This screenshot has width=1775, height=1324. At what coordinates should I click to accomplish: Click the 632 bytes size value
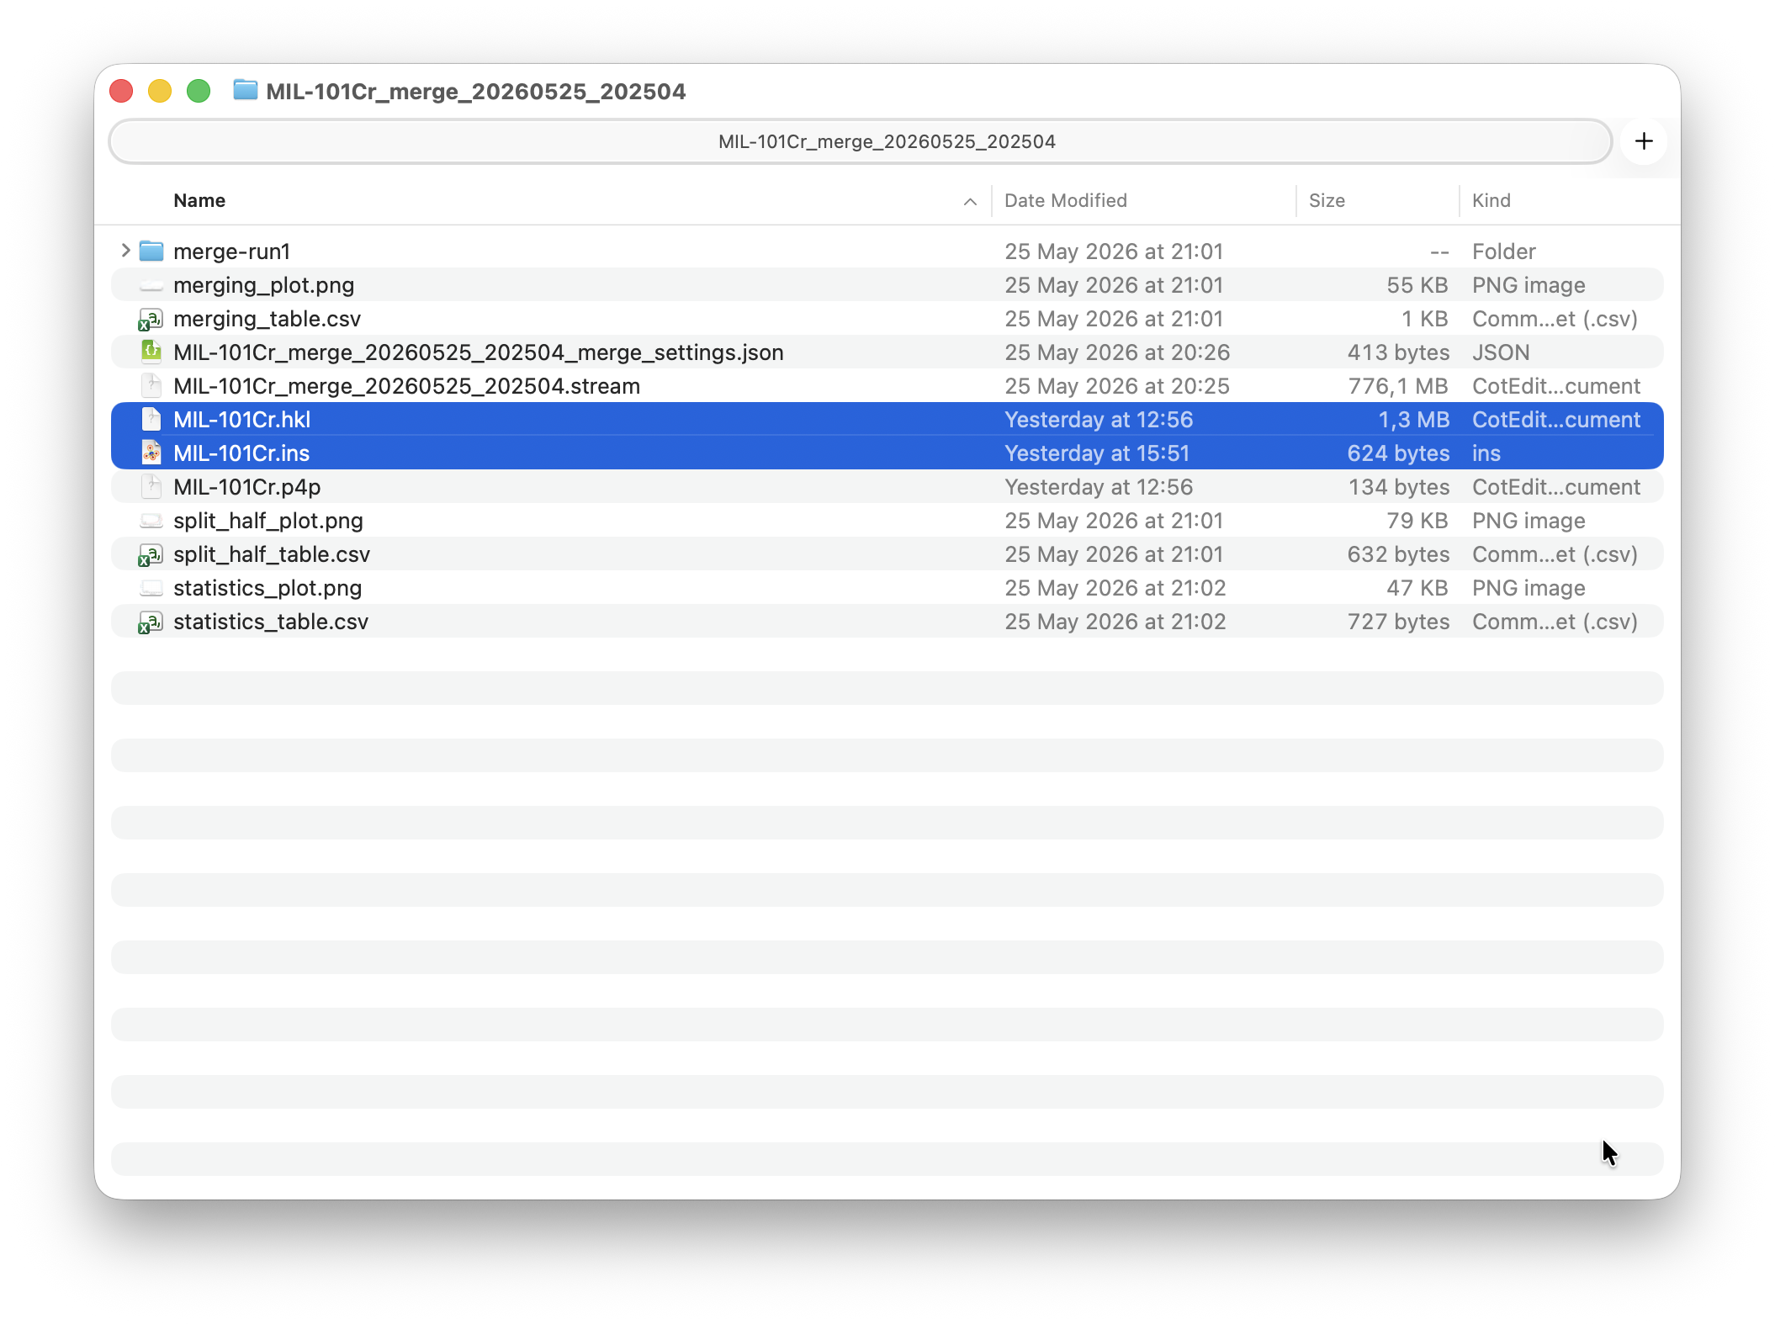click(x=1397, y=554)
